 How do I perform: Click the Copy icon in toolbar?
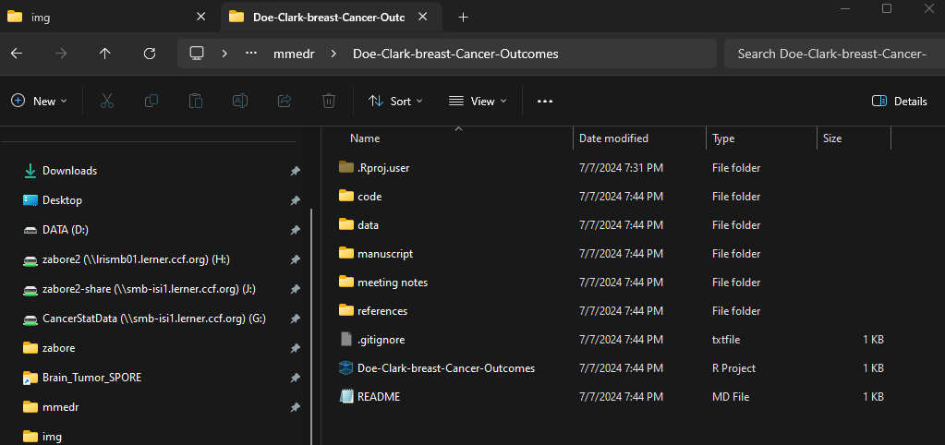(x=151, y=102)
